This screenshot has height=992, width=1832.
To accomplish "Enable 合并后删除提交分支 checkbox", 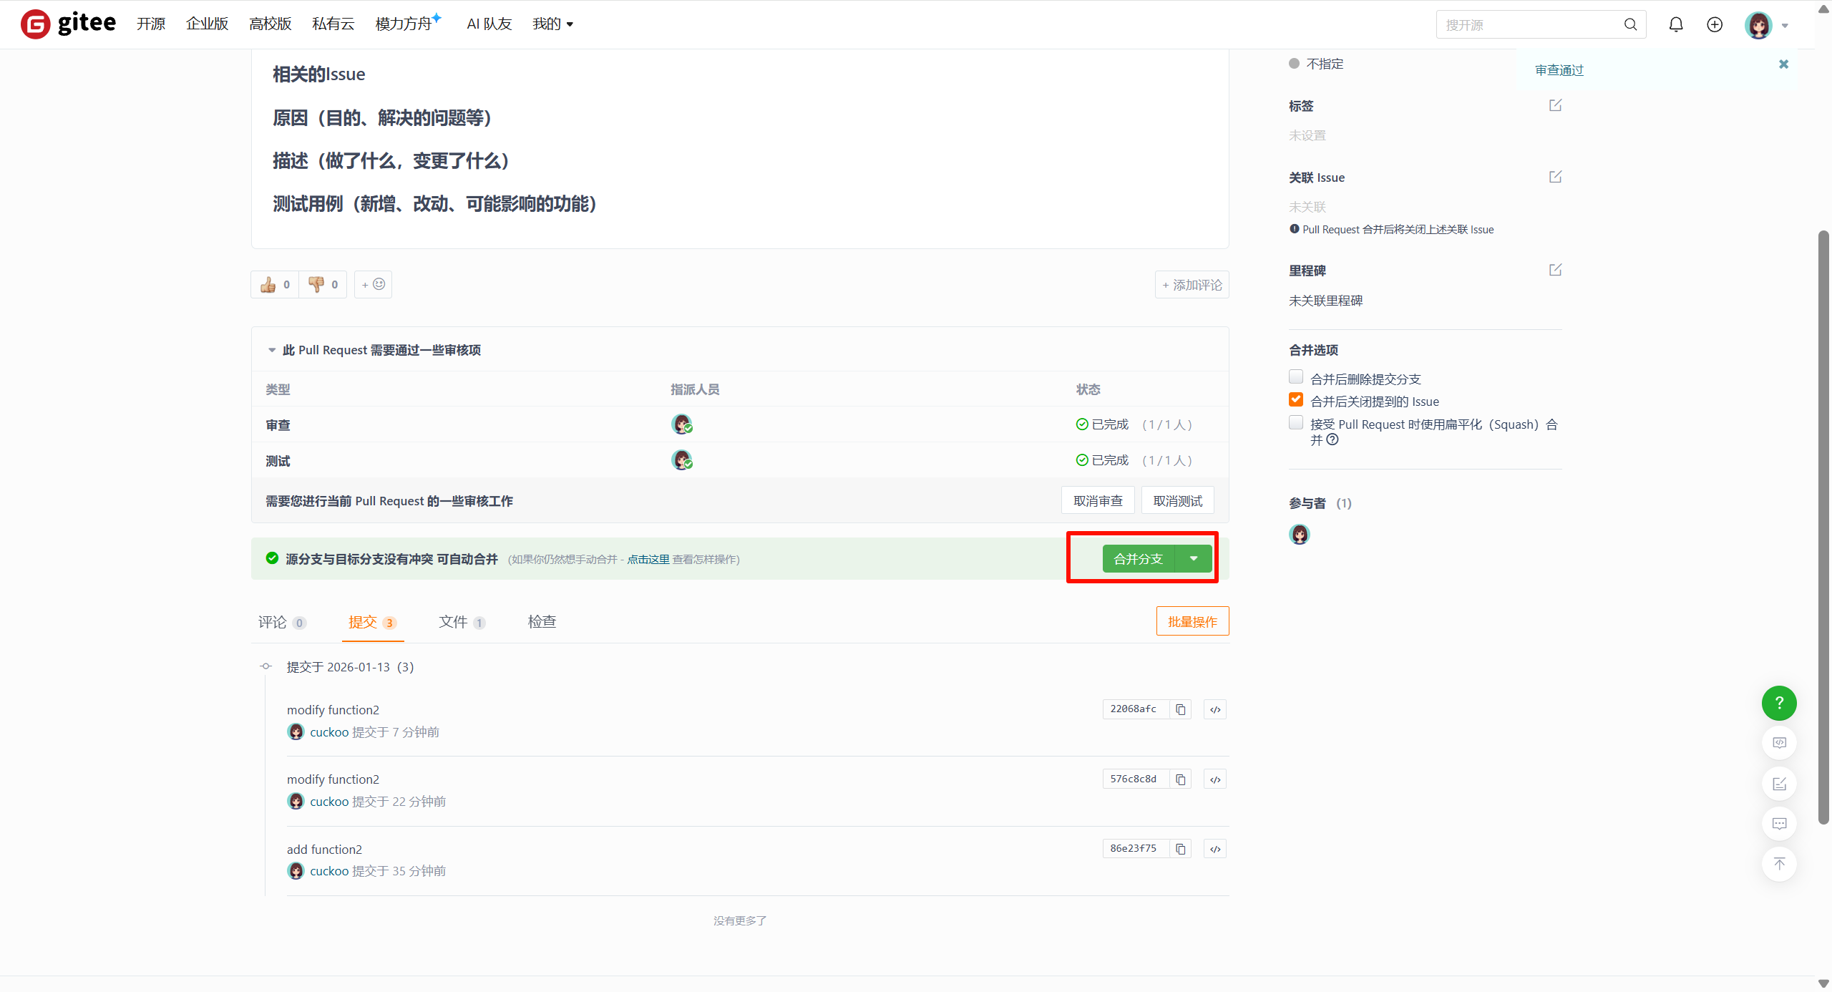I will [x=1295, y=377].
